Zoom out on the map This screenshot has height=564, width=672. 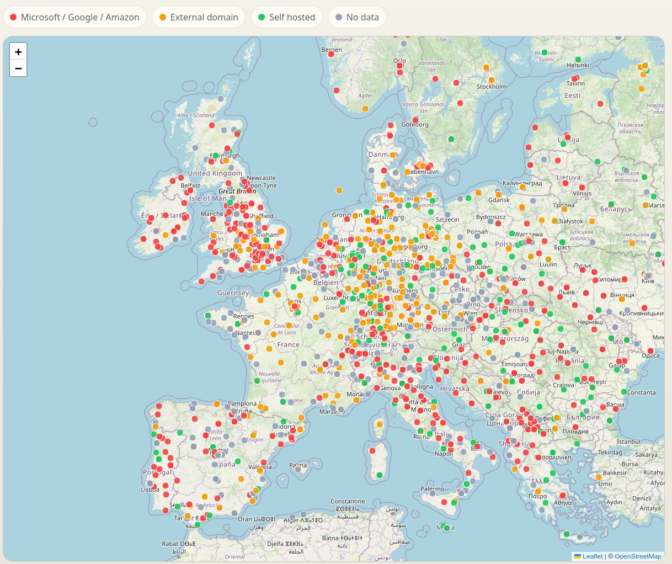click(18, 68)
